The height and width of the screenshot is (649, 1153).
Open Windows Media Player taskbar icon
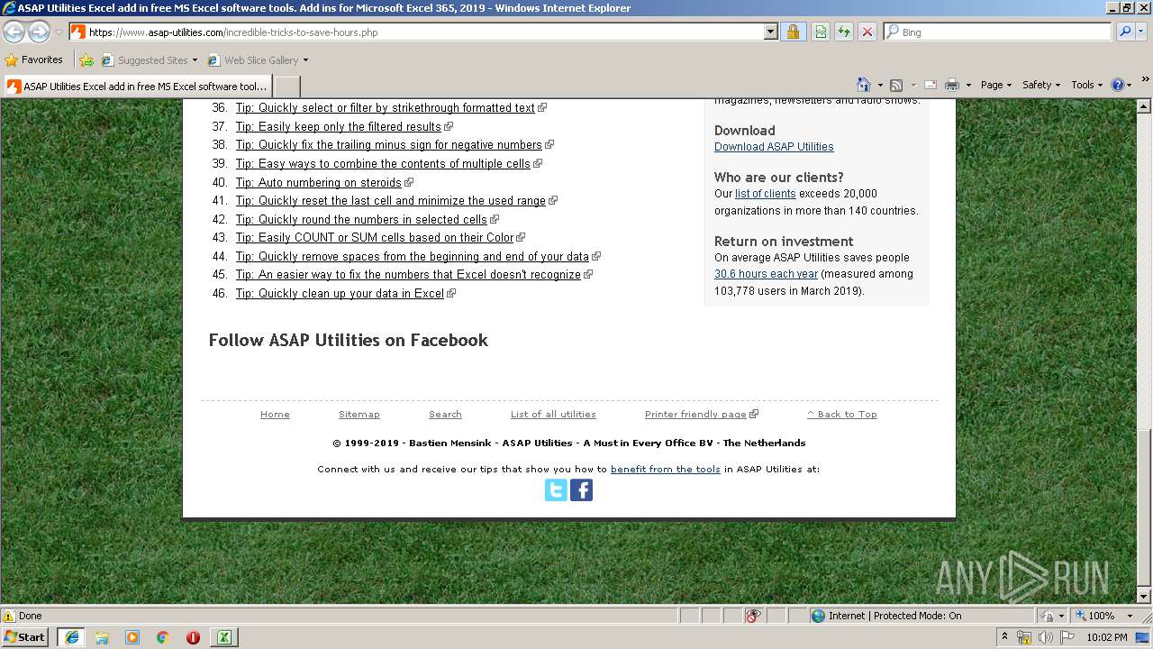tap(132, 637)
